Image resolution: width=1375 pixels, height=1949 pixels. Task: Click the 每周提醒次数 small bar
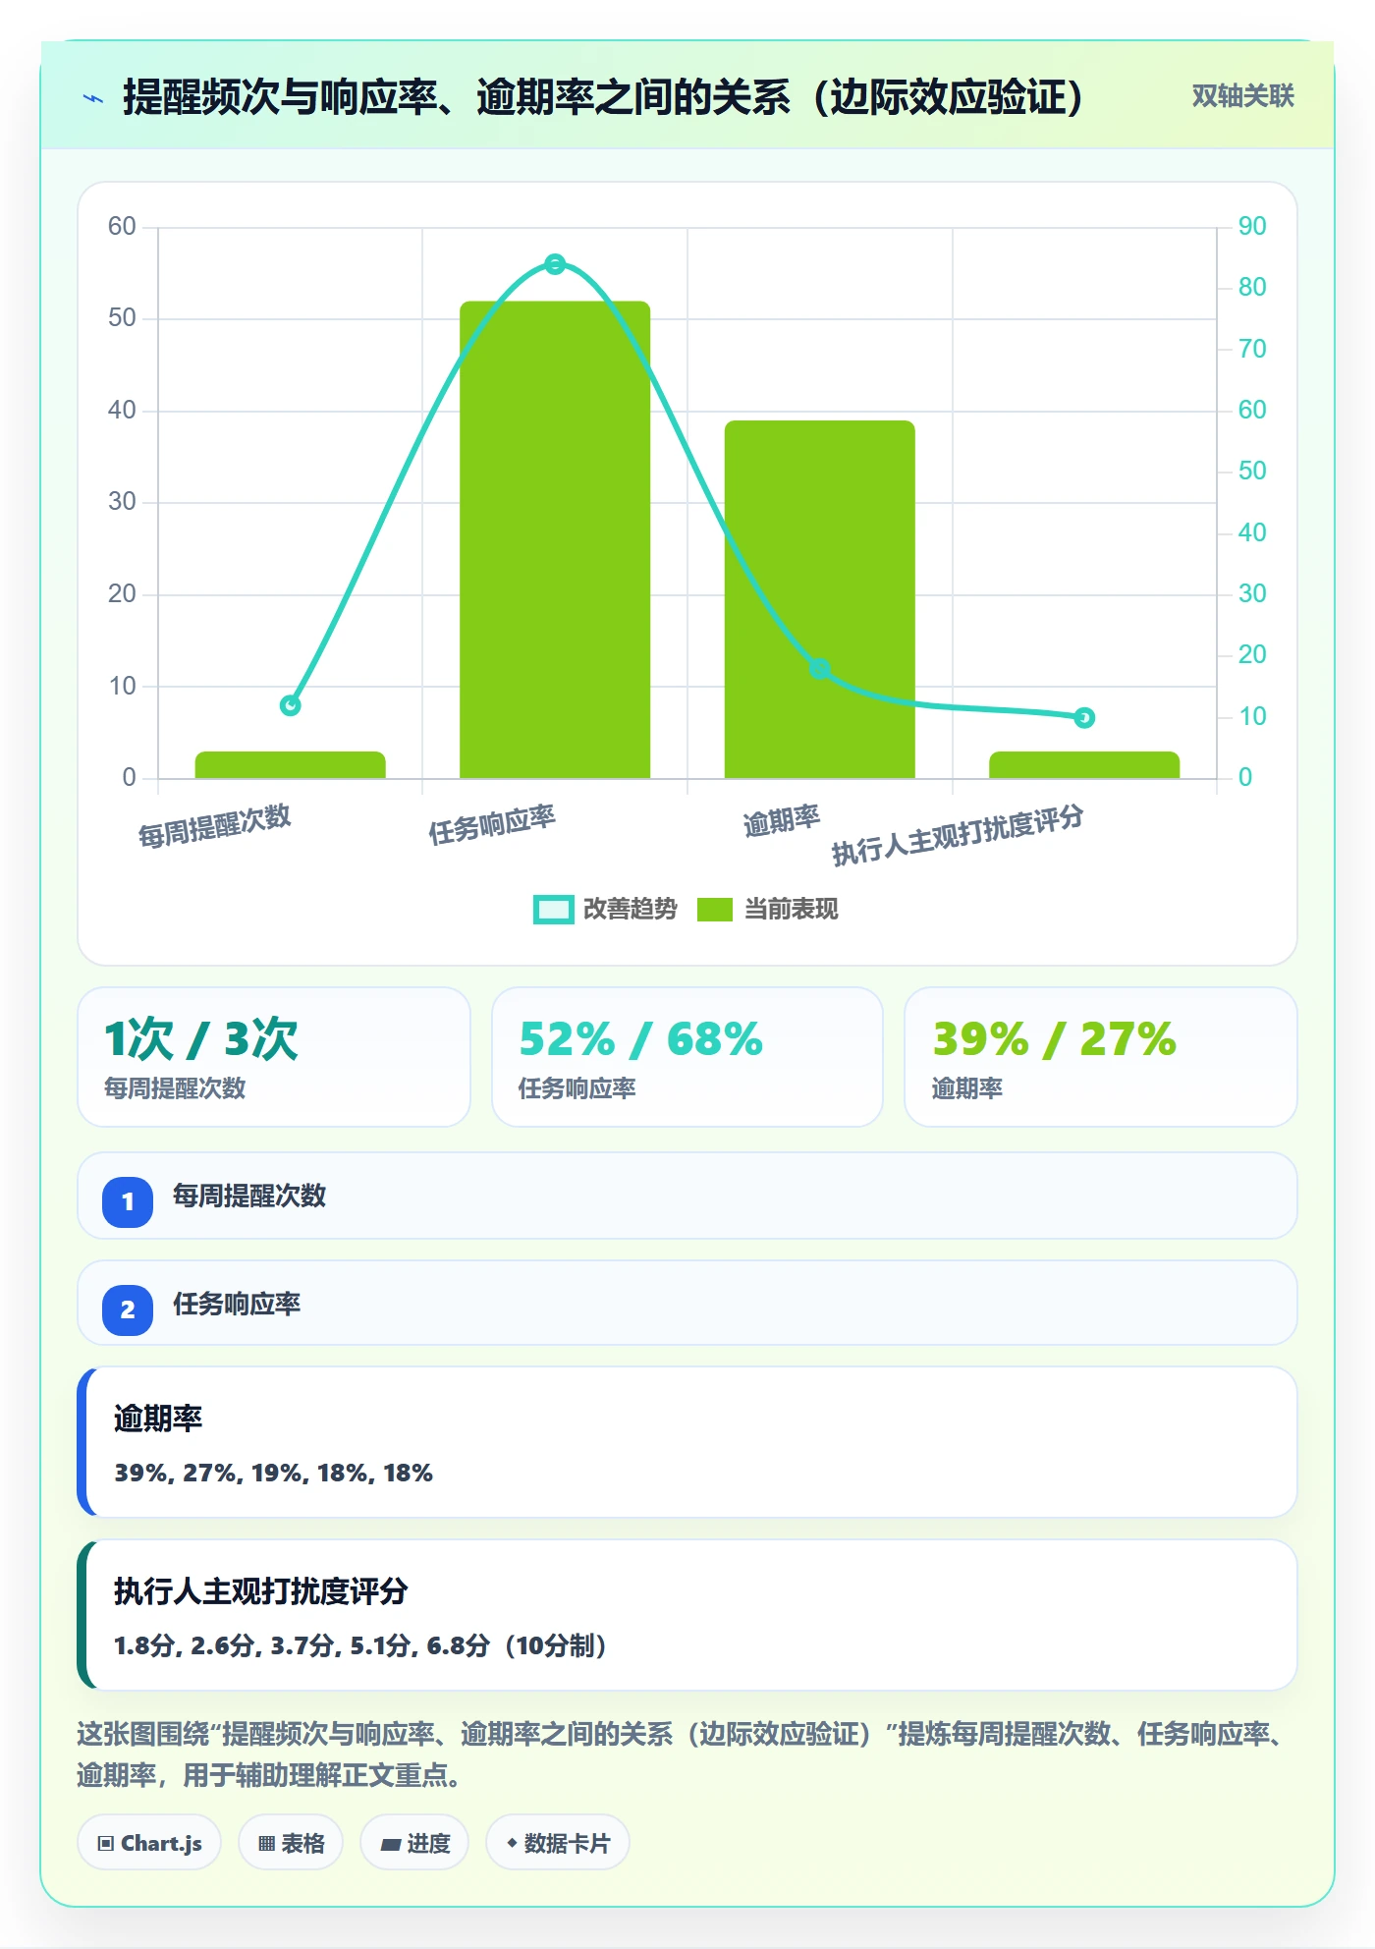291,765
